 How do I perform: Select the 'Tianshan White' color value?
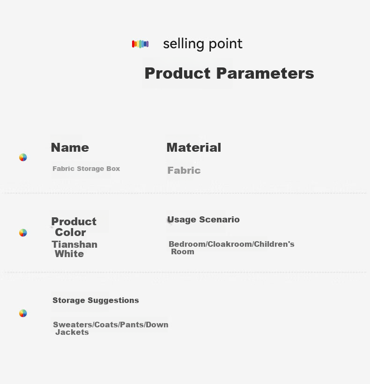point(74,249)
